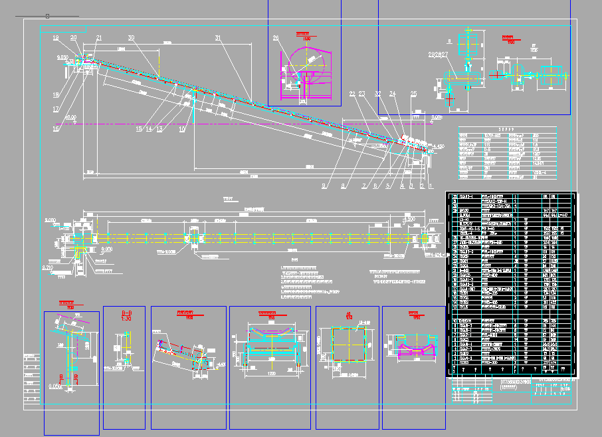Select the 9.000 elevation label on the plan view

point(50,220)
